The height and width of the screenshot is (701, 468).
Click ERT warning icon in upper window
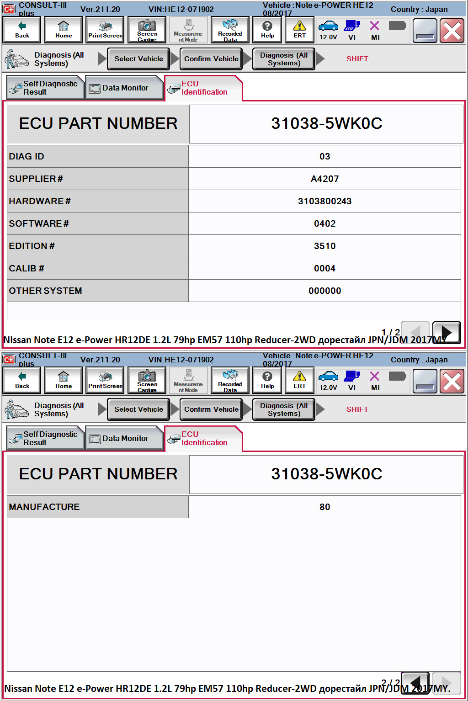(299, 30)
